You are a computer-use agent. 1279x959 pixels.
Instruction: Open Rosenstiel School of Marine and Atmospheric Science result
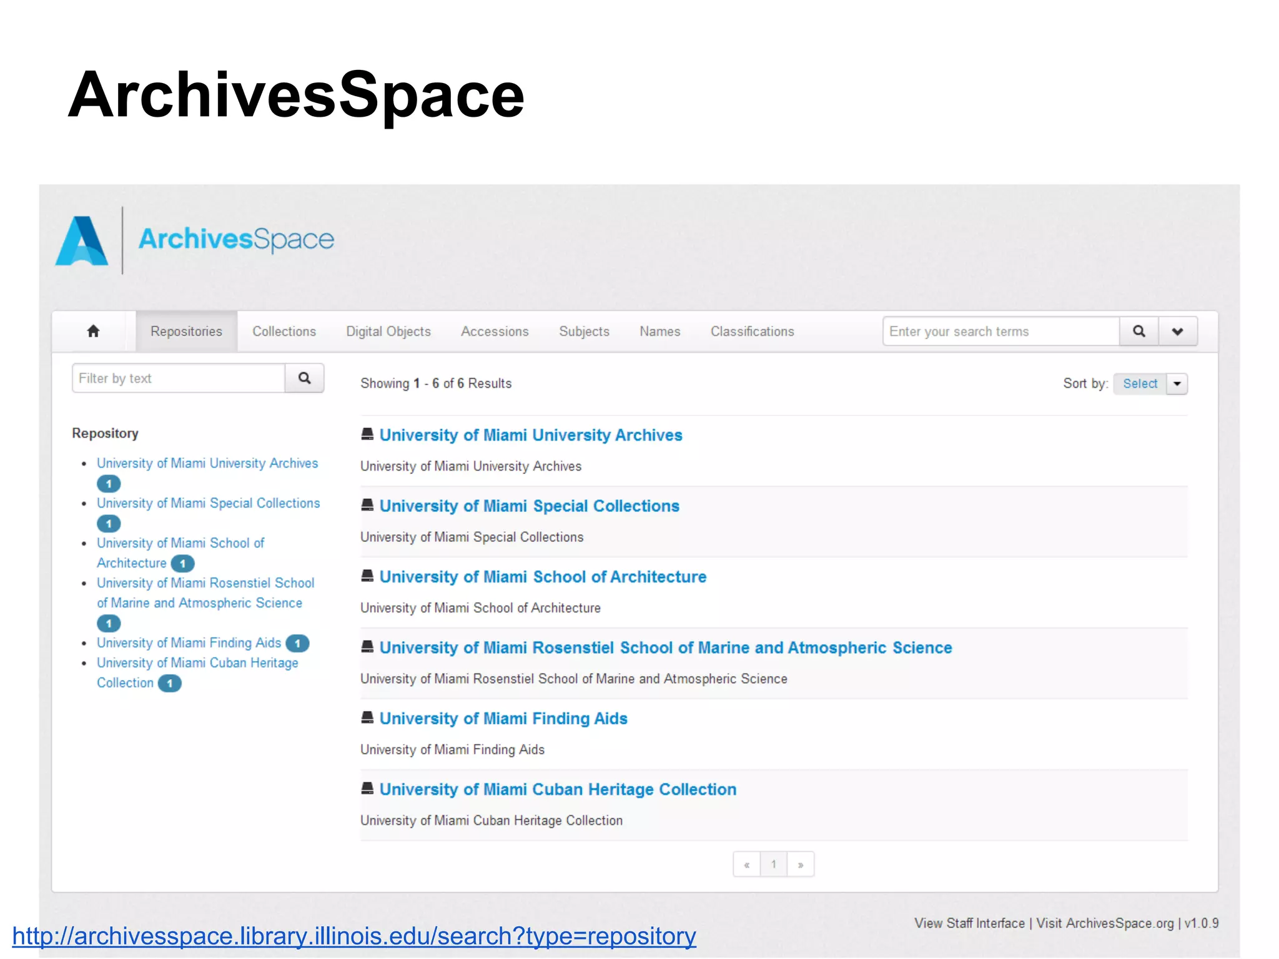click(666, 647)
